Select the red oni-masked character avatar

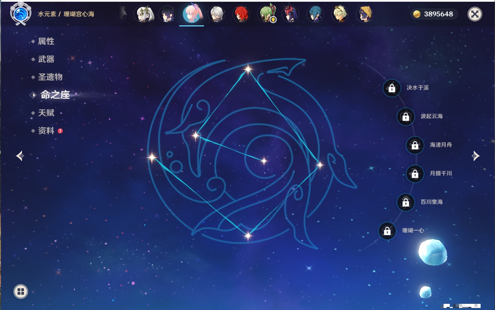pyautogui.click(x=291, y=14)
